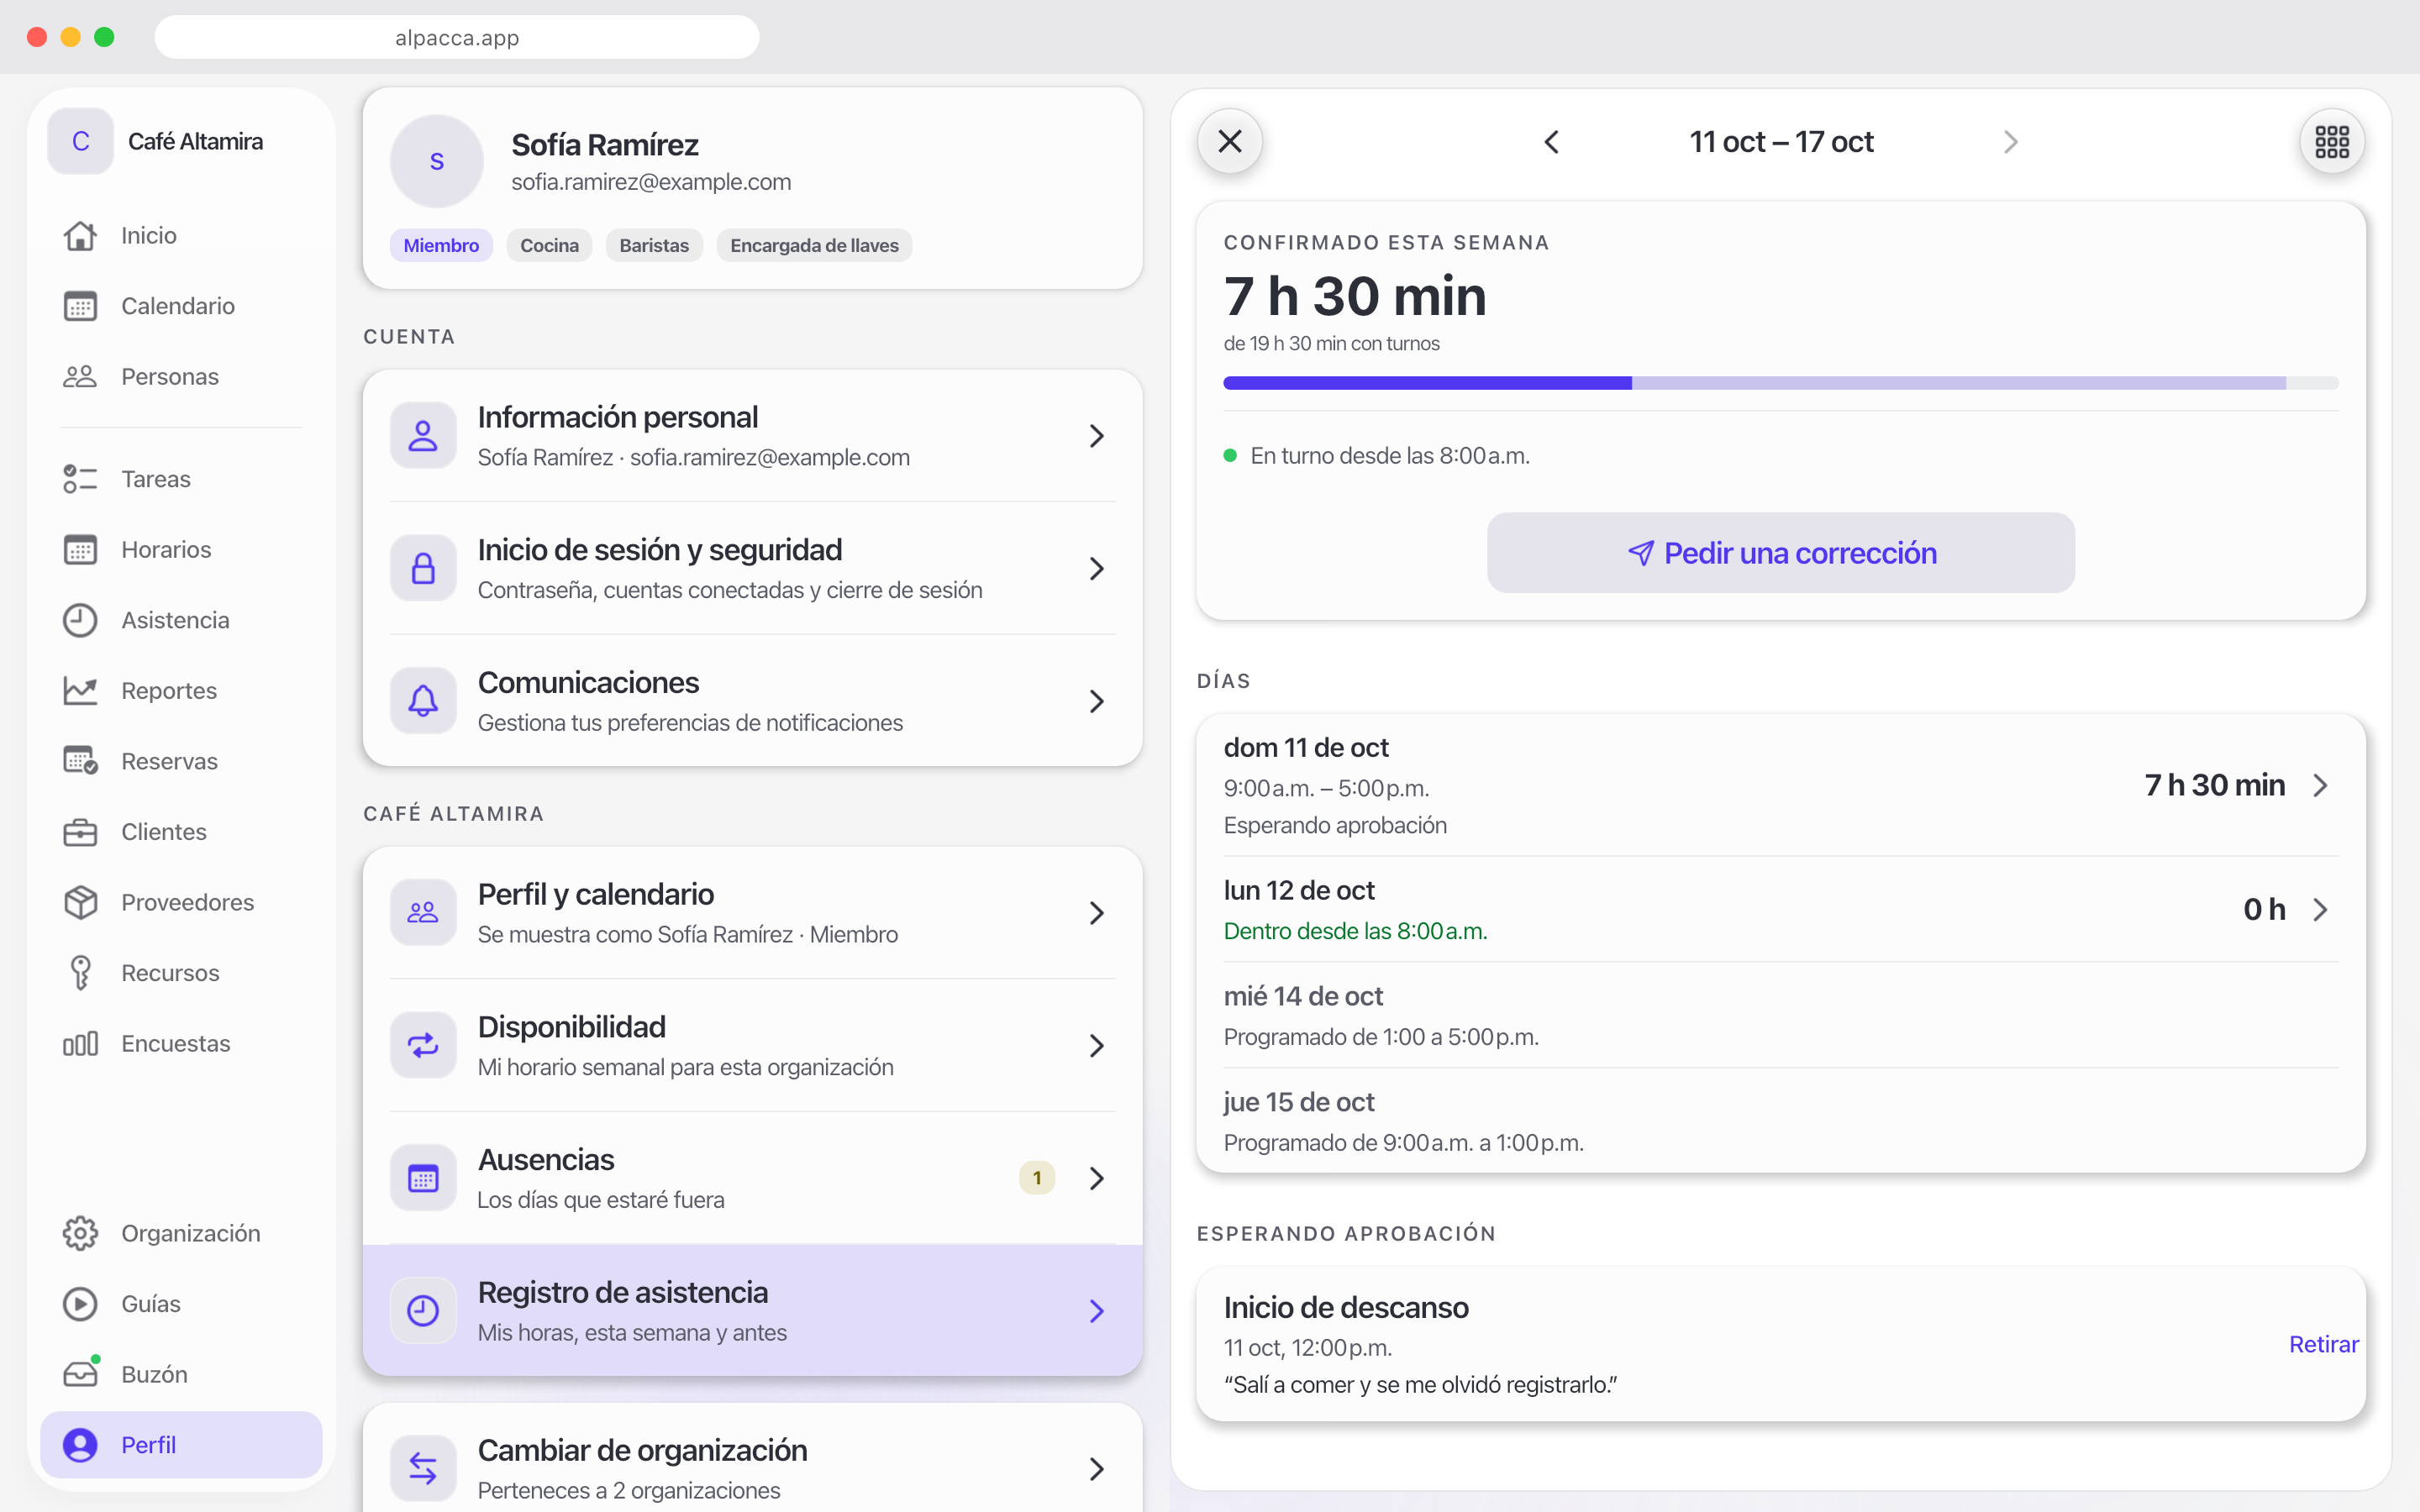This screenshot has height=1512, width=2420.
Task: Open Inicio from the sidebar
Action: click(181, 235)
